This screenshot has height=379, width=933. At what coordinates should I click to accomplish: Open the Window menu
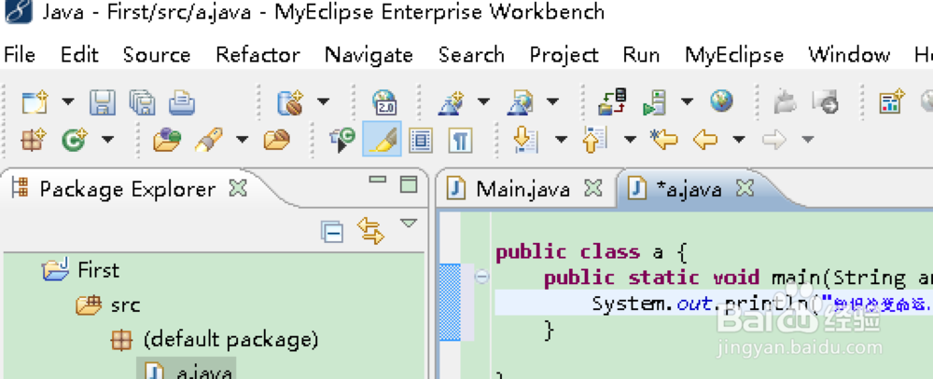click(849, 55)
